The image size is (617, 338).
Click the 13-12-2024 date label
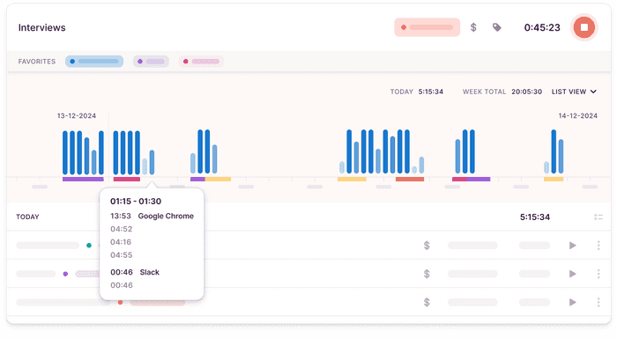click(x=77, y=115)
